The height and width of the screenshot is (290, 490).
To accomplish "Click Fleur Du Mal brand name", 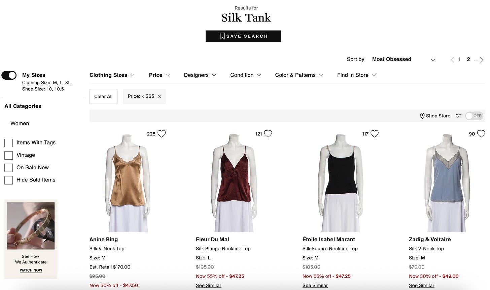I will pos(212,240).
